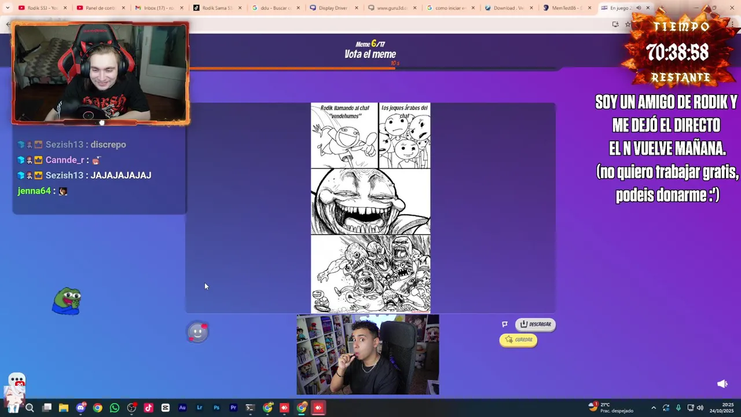Open CapCut from the taskbar

165,408
